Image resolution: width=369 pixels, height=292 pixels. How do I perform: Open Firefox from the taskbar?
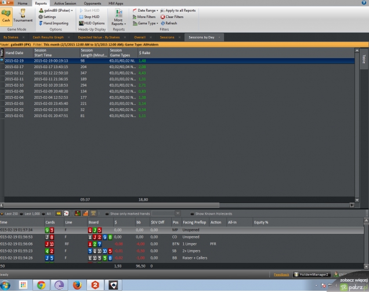tap(77, 285)
